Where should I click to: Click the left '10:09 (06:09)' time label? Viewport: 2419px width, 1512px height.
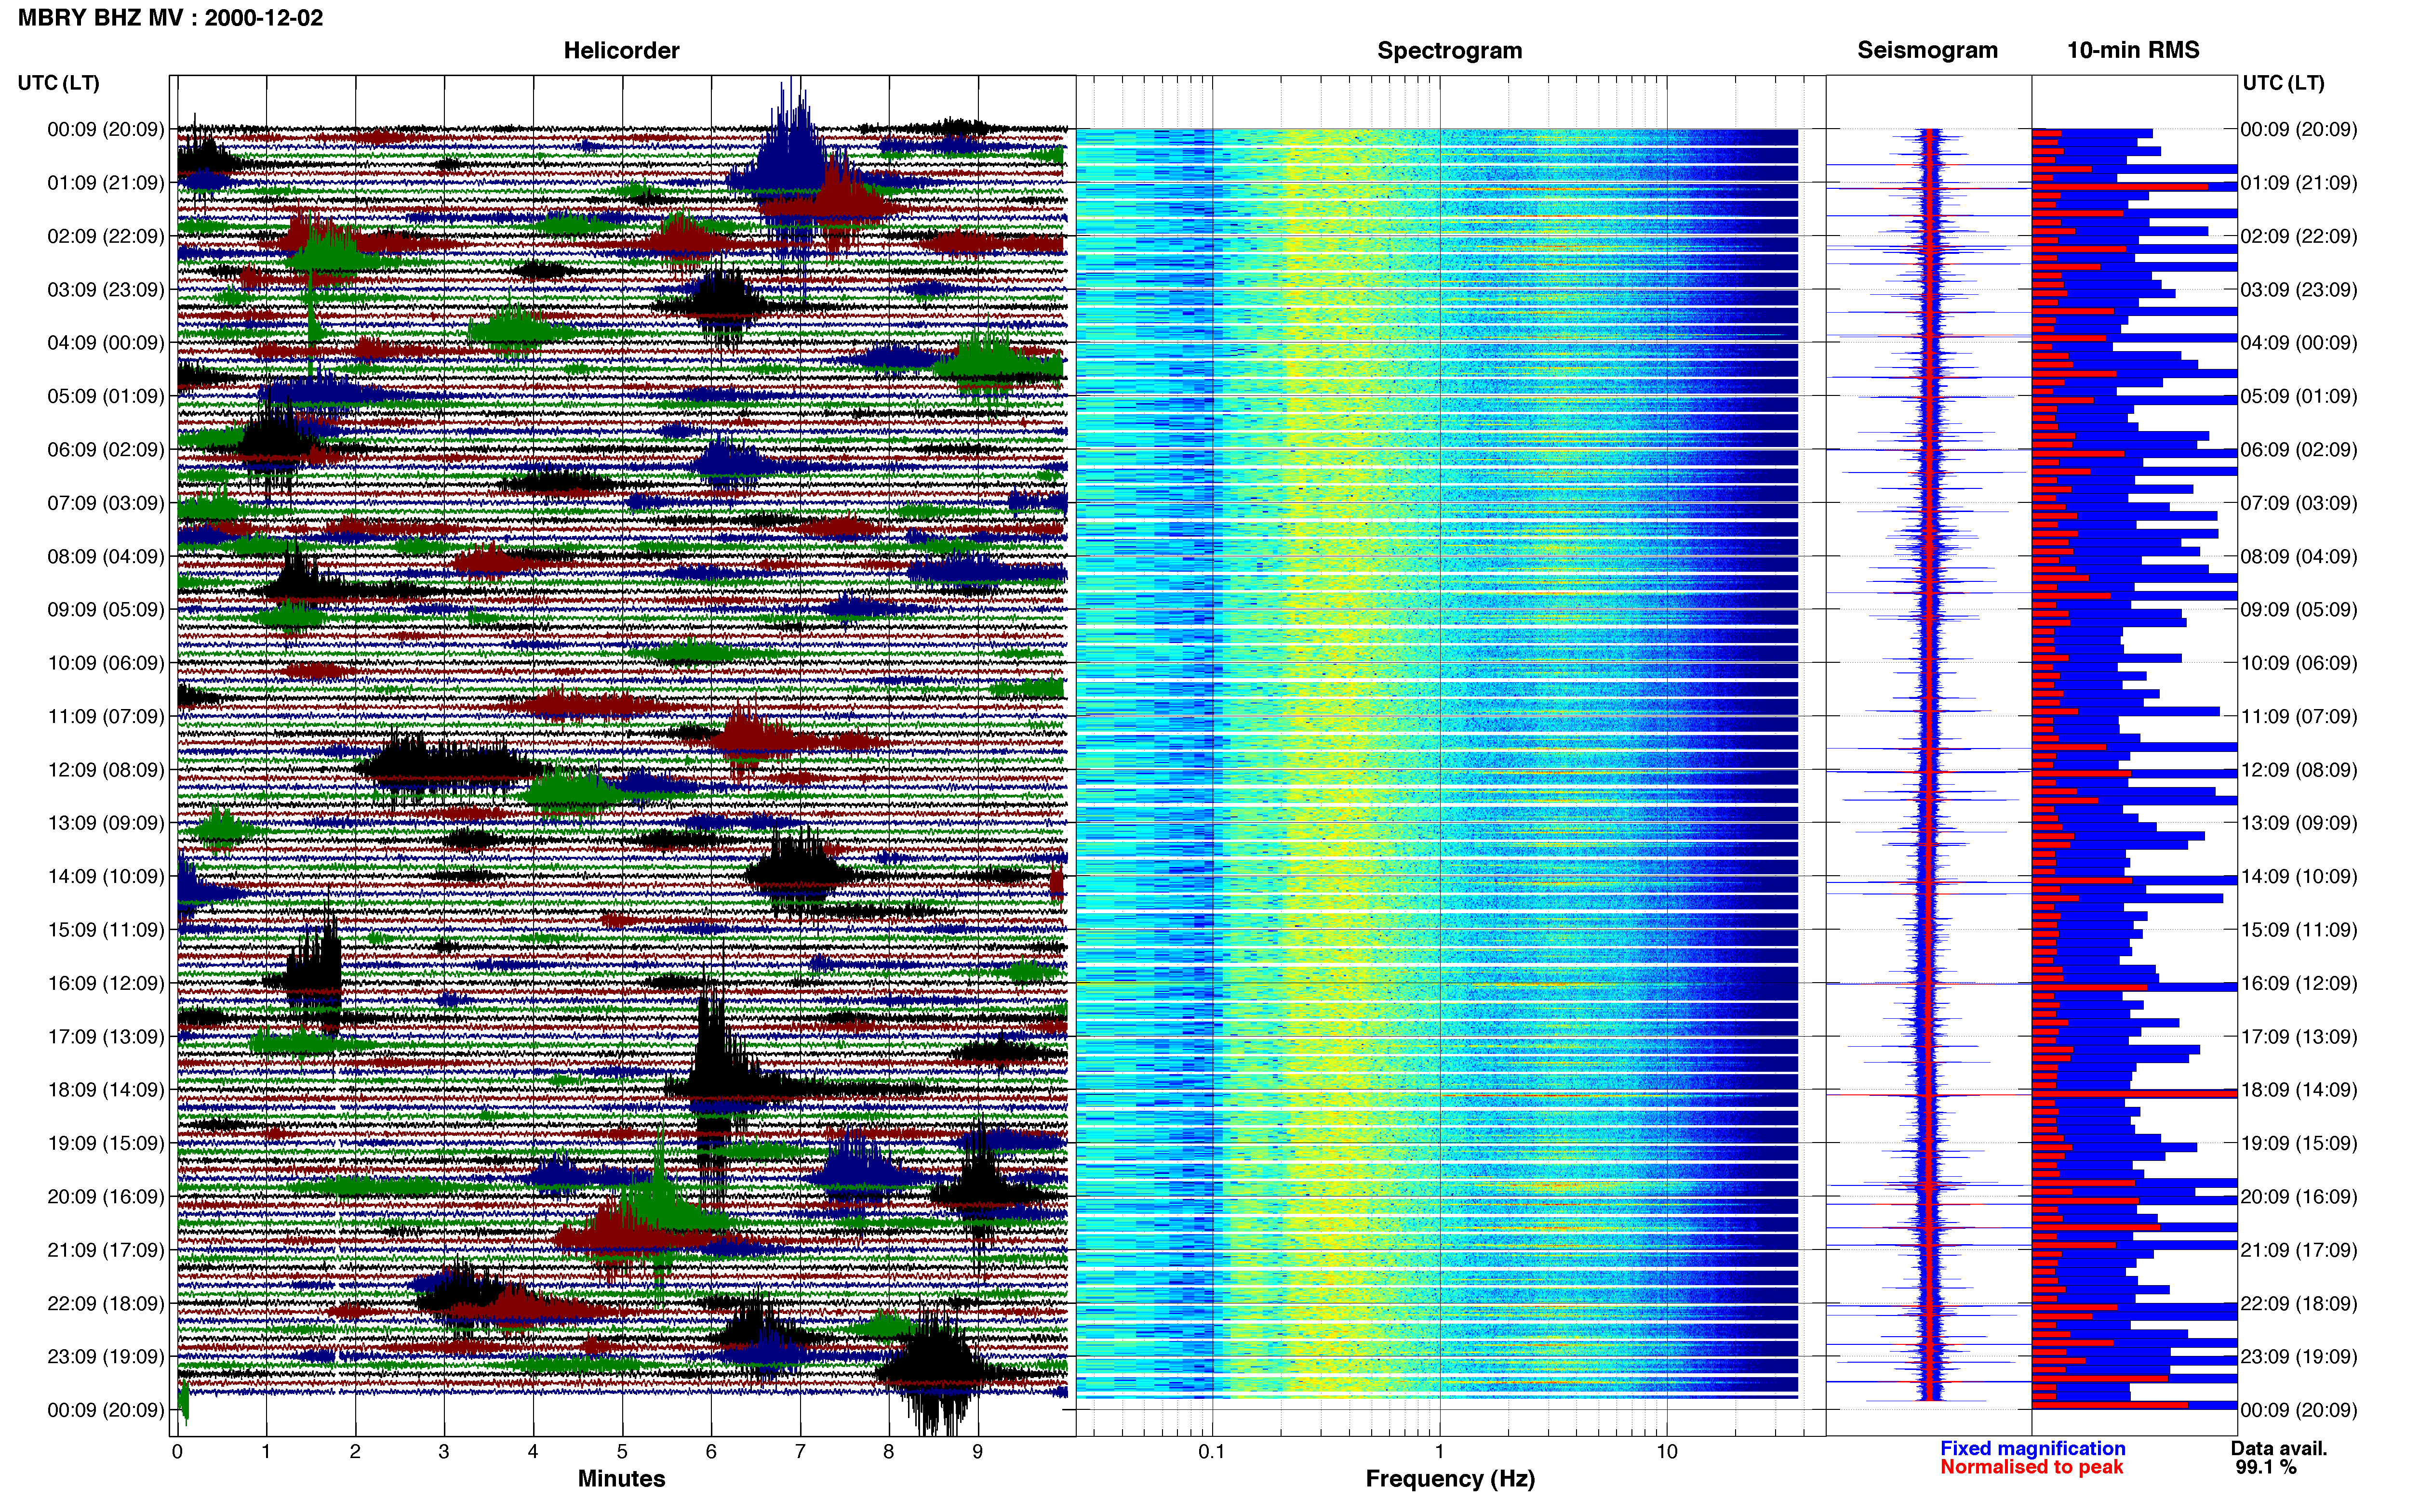105,663
